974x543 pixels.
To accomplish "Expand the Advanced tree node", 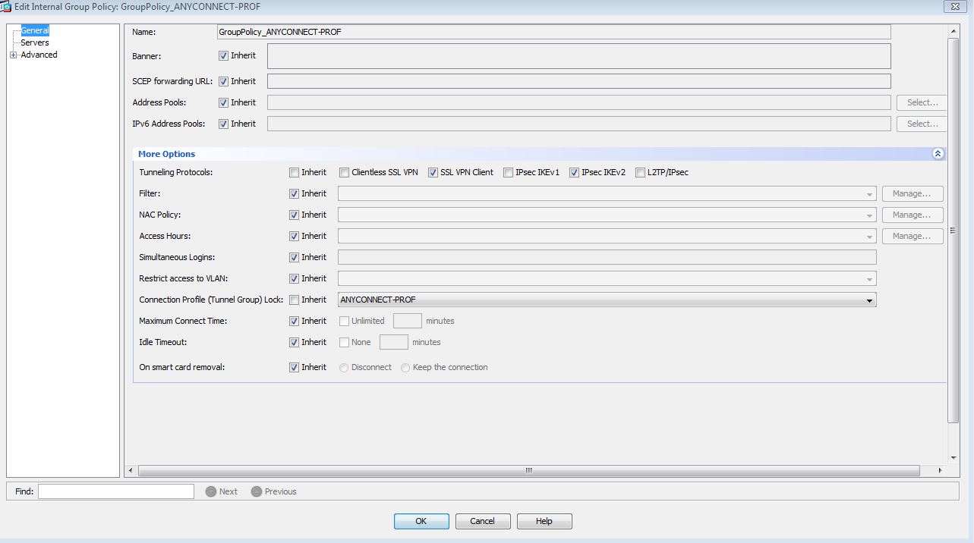I will point(13,55).
